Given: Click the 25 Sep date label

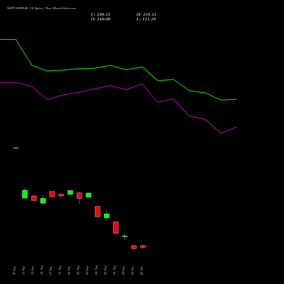Looking at the screenshot, I should click(106, 270).
